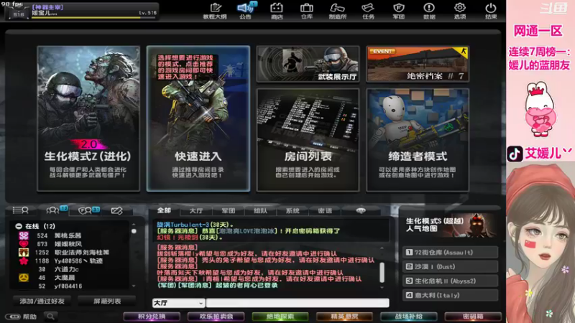Open the 数据 info exclamation icon

tap(429, 11)
